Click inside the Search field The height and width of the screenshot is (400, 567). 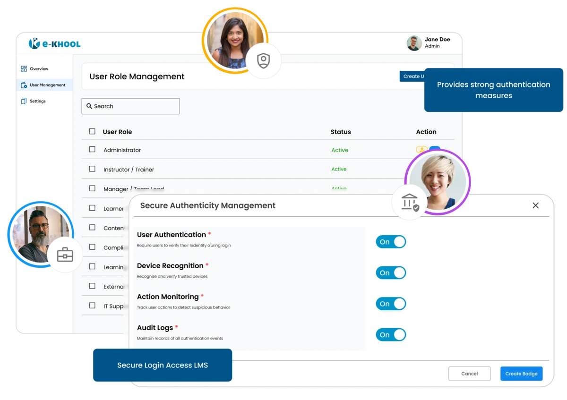[x=130, y=106]
